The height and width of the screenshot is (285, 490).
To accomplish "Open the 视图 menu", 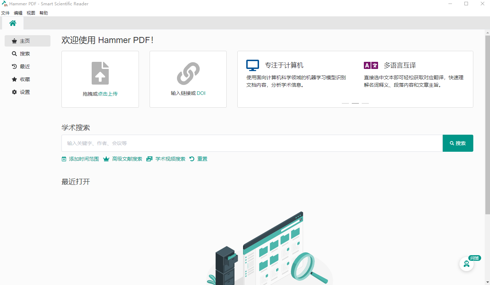I will point(31,13).
